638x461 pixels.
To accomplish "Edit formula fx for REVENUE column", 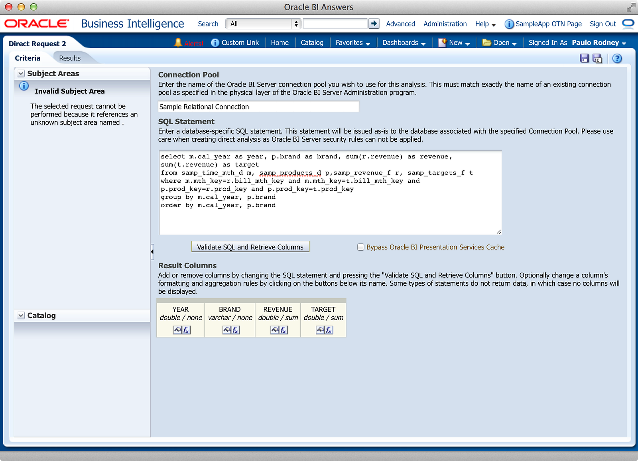I will pos(284,330).
